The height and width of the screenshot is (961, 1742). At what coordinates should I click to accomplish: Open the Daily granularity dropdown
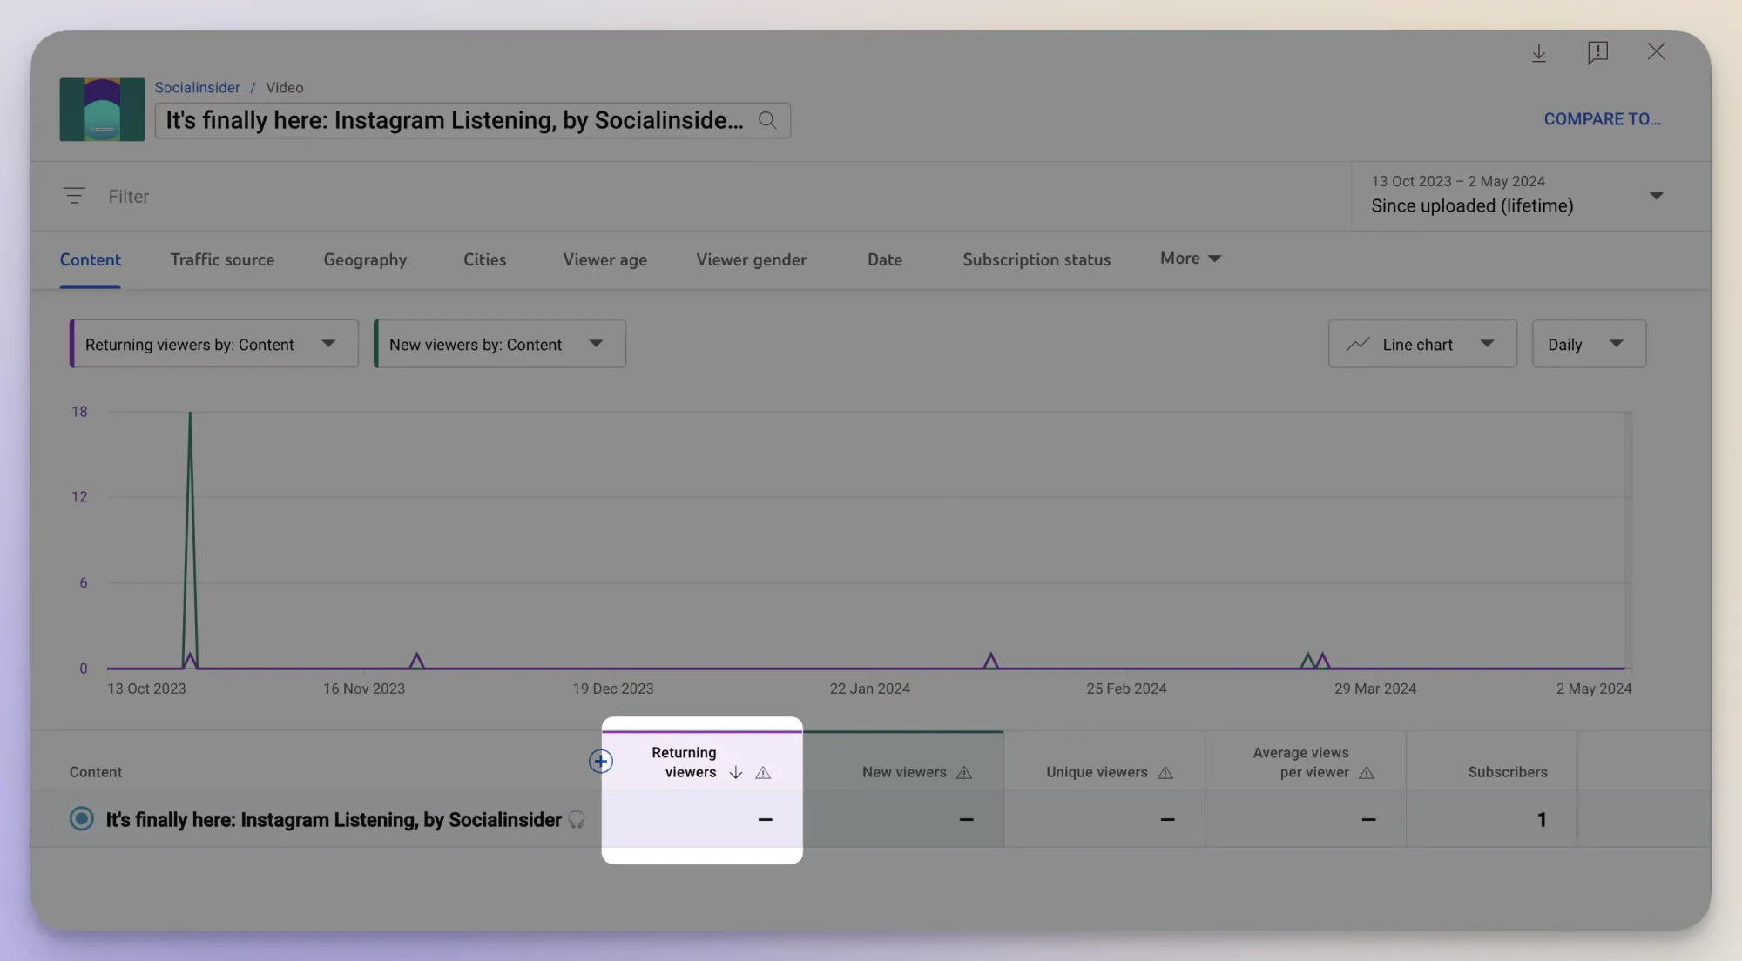(x=1589, y=344)
